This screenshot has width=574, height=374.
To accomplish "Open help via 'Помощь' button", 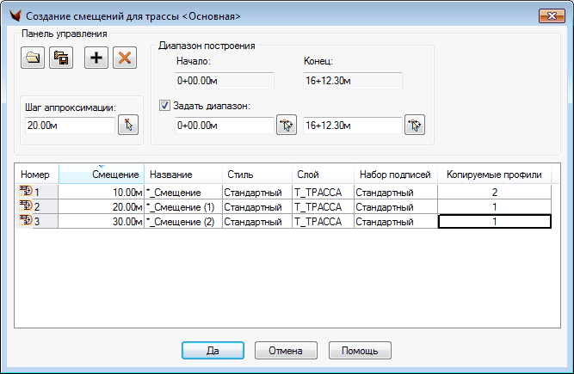I will [x=360, y=351].
